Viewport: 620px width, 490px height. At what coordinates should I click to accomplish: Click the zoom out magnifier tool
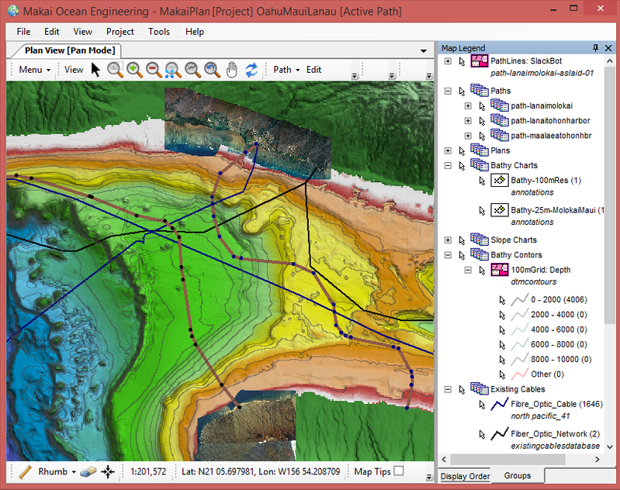(154, 70)
